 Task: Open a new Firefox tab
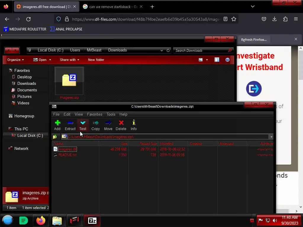coord(152,7)
